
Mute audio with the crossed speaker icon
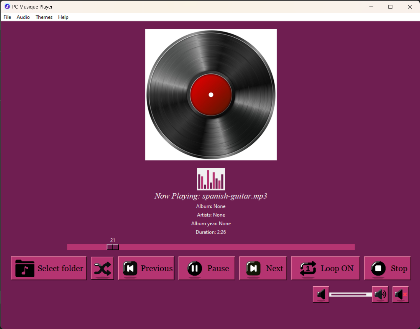tap(401, 295)
